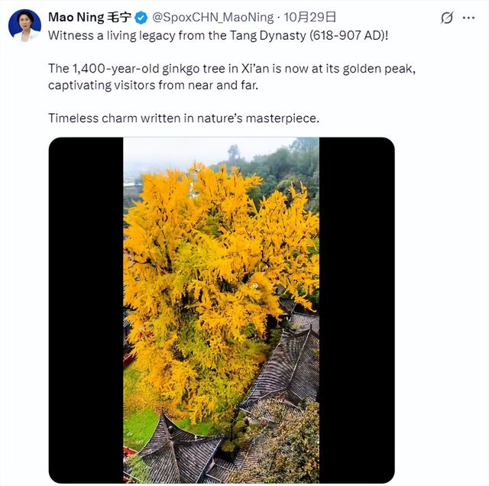Open the 10月29日 post timestamp

point(310,18)
